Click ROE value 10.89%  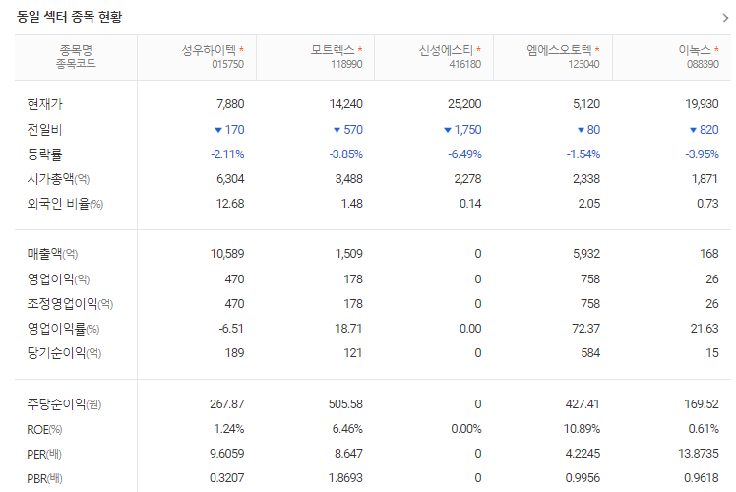pyautogui.click(x=583, y=429)
